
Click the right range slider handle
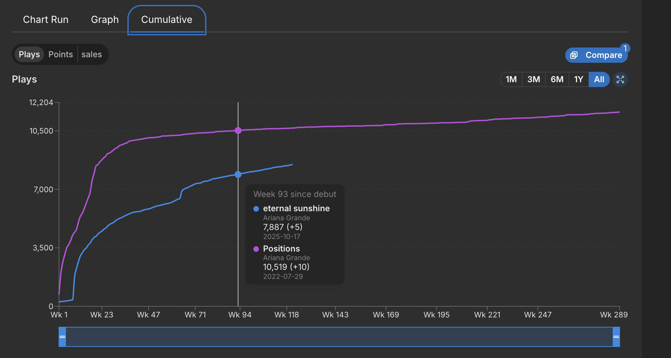[616, 337]
